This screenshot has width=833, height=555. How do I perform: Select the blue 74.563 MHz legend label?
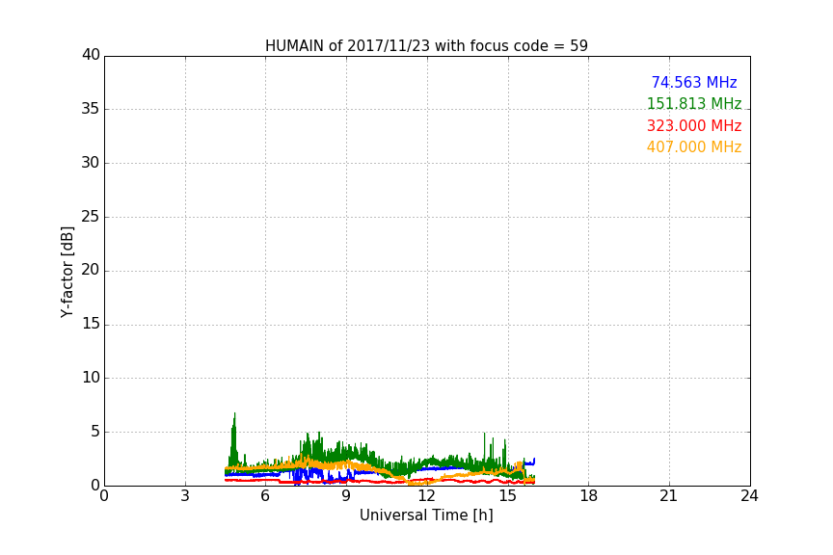coord(694,82)
